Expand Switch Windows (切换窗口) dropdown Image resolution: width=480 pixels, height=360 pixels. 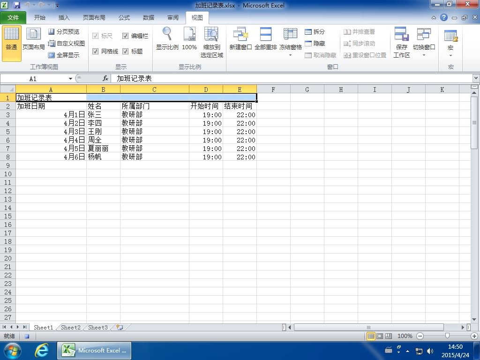(x=424, y=55)
